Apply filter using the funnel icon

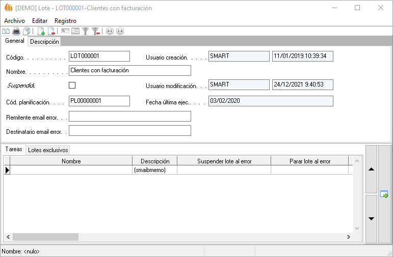86,31
